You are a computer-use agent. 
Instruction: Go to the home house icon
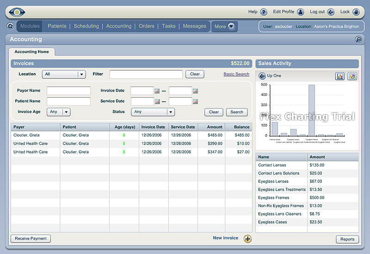pyautogui.click(x=10, y=26)
